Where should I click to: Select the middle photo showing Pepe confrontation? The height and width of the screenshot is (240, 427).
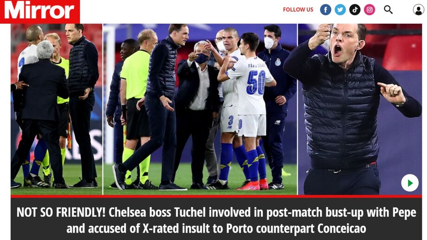200,109
